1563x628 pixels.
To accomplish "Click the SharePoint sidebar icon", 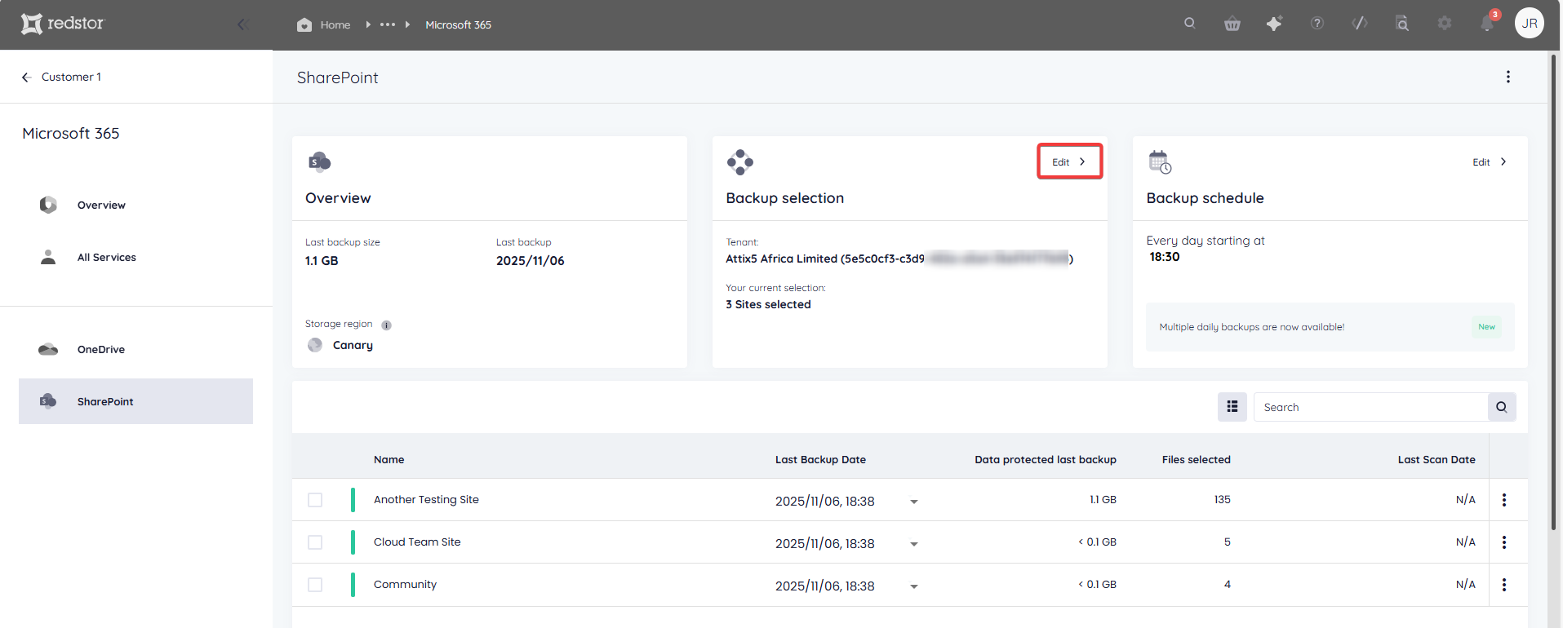I will [48, 401].
